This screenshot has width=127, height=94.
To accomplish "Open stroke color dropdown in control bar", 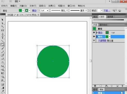I will [x=29, y=11].
